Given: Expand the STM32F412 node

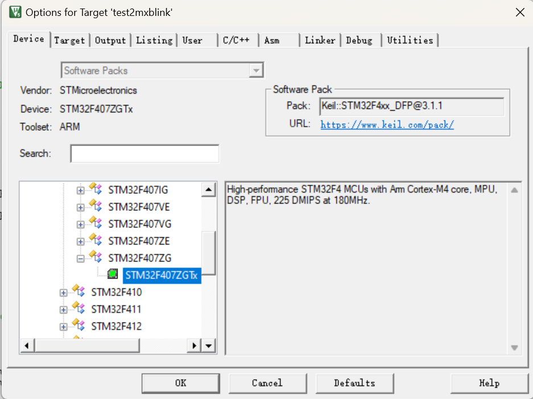Looking at the screenshot, I should click(x=64, y=327).
